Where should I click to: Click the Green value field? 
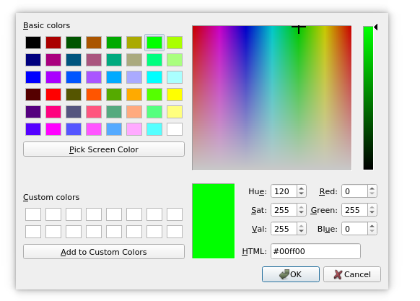pos(354,210)
